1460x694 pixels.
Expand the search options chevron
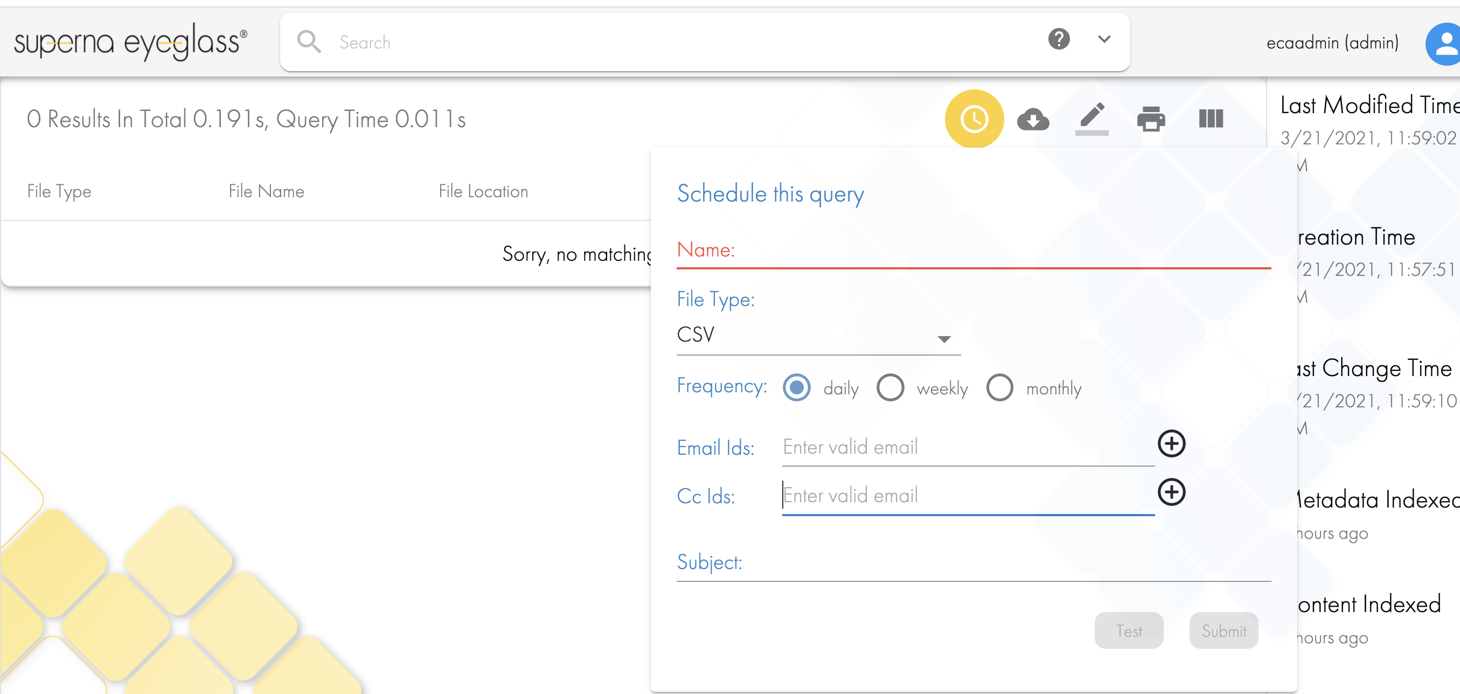click(x=1103, y=39)
